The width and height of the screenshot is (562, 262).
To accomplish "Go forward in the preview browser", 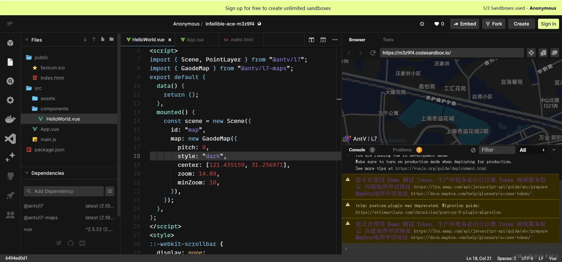I will [x=361, y=53].
